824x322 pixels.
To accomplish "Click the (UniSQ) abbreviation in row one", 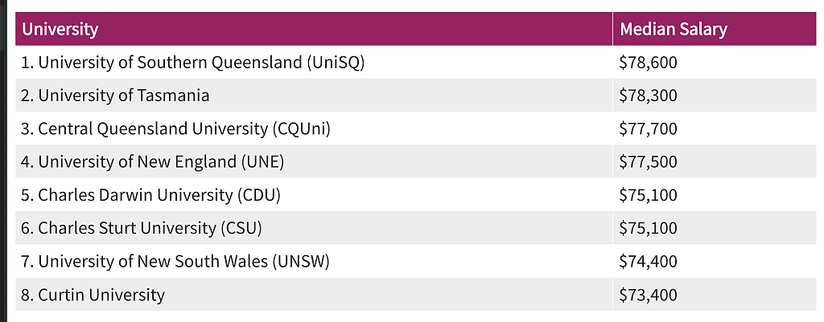I will 336,63.
